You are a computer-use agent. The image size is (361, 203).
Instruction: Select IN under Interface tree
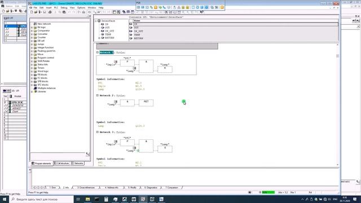click(107, 24)
